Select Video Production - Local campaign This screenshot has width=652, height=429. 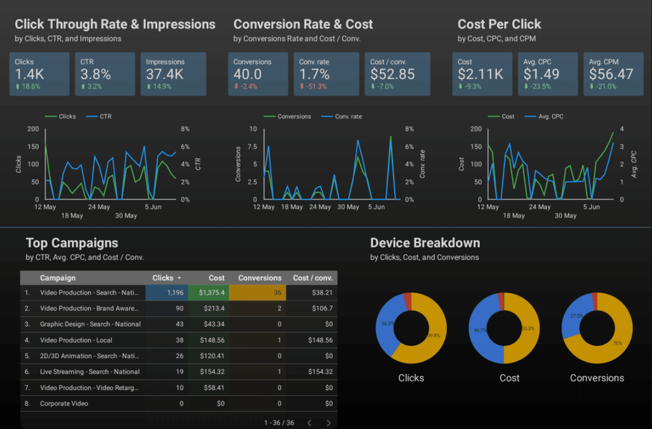pyautogui.click(x=179, y=340)
